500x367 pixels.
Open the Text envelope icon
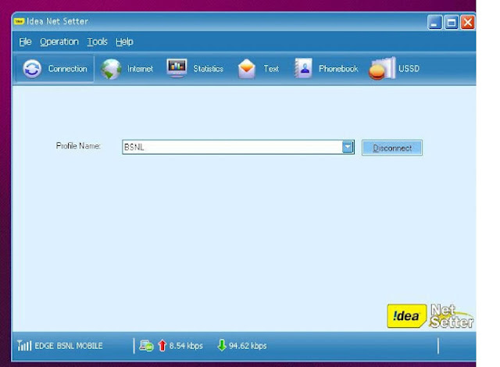tap(247, 69)
